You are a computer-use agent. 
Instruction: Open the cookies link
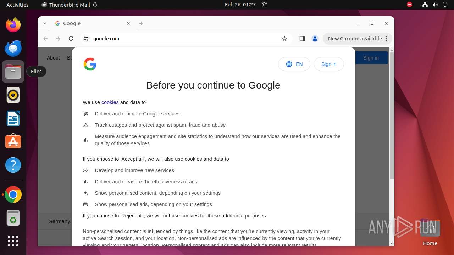[110, 102]
